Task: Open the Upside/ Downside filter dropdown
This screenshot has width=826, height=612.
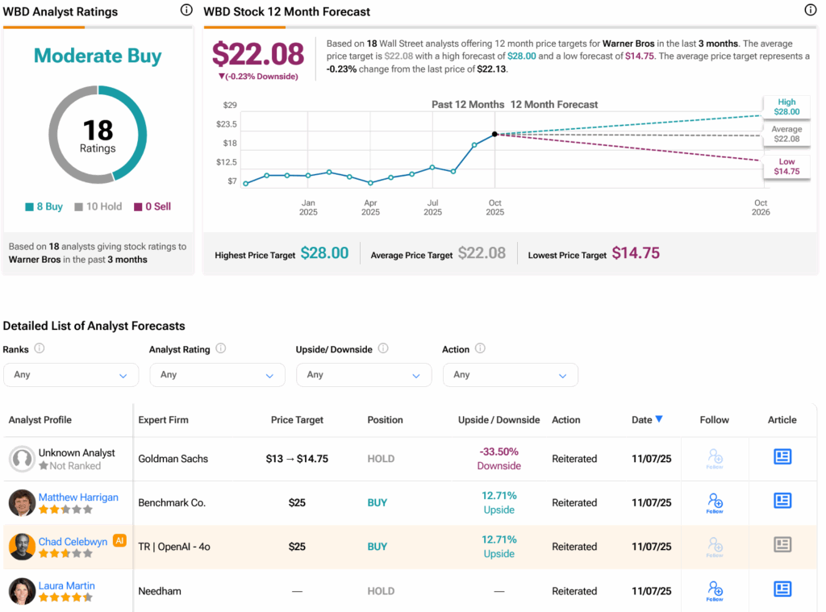Action: [x=364, y=375]
